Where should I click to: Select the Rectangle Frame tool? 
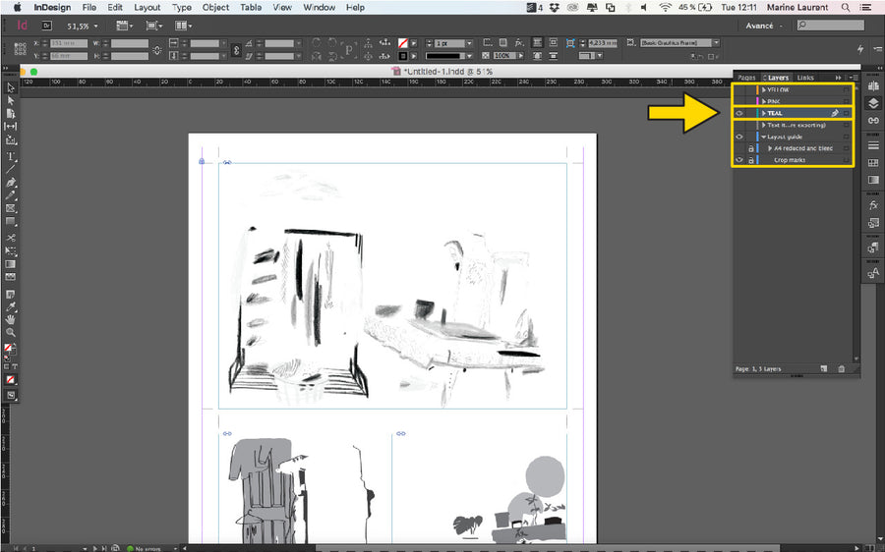point(10,208)
